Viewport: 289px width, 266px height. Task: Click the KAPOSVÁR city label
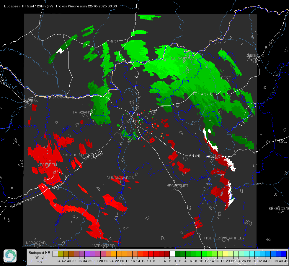(36, 243)
